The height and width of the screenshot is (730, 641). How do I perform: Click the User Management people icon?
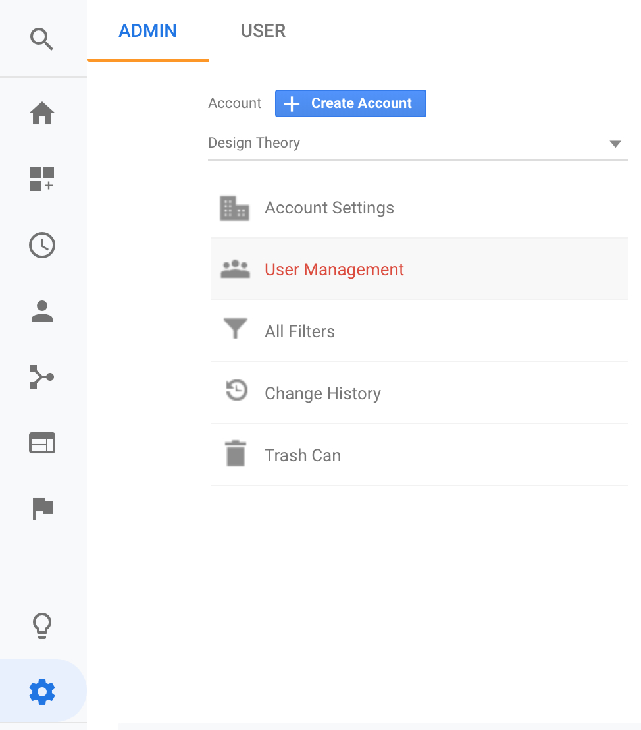(236, 269)
